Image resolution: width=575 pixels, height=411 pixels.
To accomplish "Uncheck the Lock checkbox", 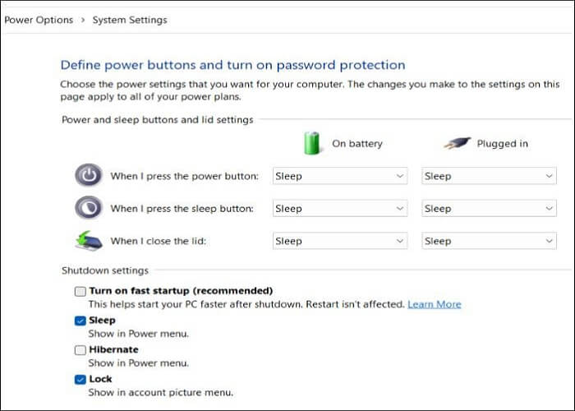I will [x=80, y=379].
